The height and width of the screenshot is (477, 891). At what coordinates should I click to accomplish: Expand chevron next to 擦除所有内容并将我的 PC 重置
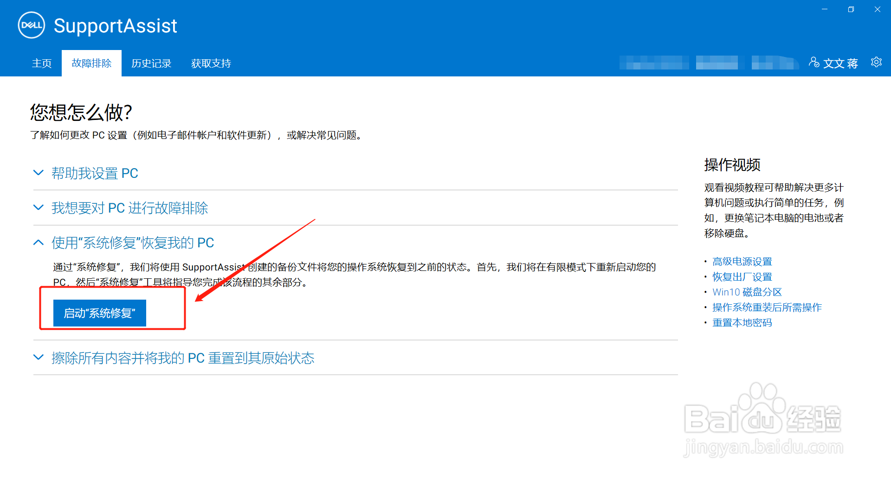click(x=39, y=358)
